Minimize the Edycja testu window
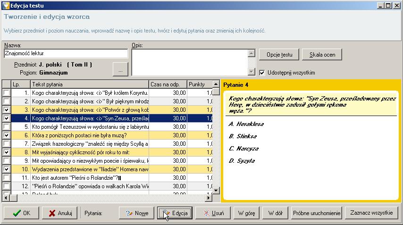The width and height of the screenshot is (403, 225). click(x=380, y=5)
